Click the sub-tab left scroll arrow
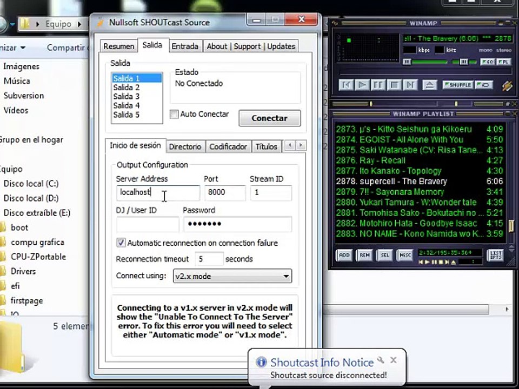The image size is (519, 389). pyautogui.click(x=290, y=145)
